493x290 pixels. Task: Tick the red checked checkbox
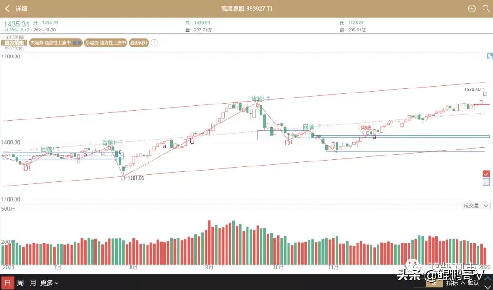(x=486, y=173)
